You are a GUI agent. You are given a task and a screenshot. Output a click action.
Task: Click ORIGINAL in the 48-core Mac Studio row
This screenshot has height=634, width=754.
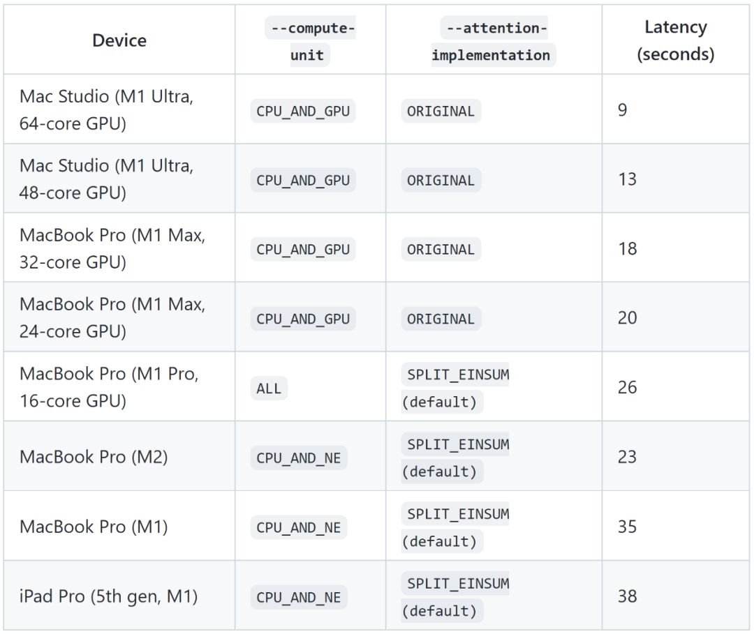441,180
